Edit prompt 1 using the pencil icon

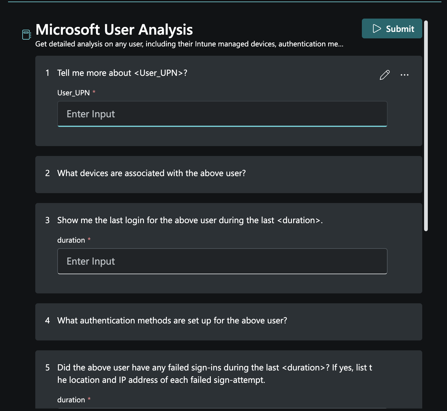click(x=384, y=75)
